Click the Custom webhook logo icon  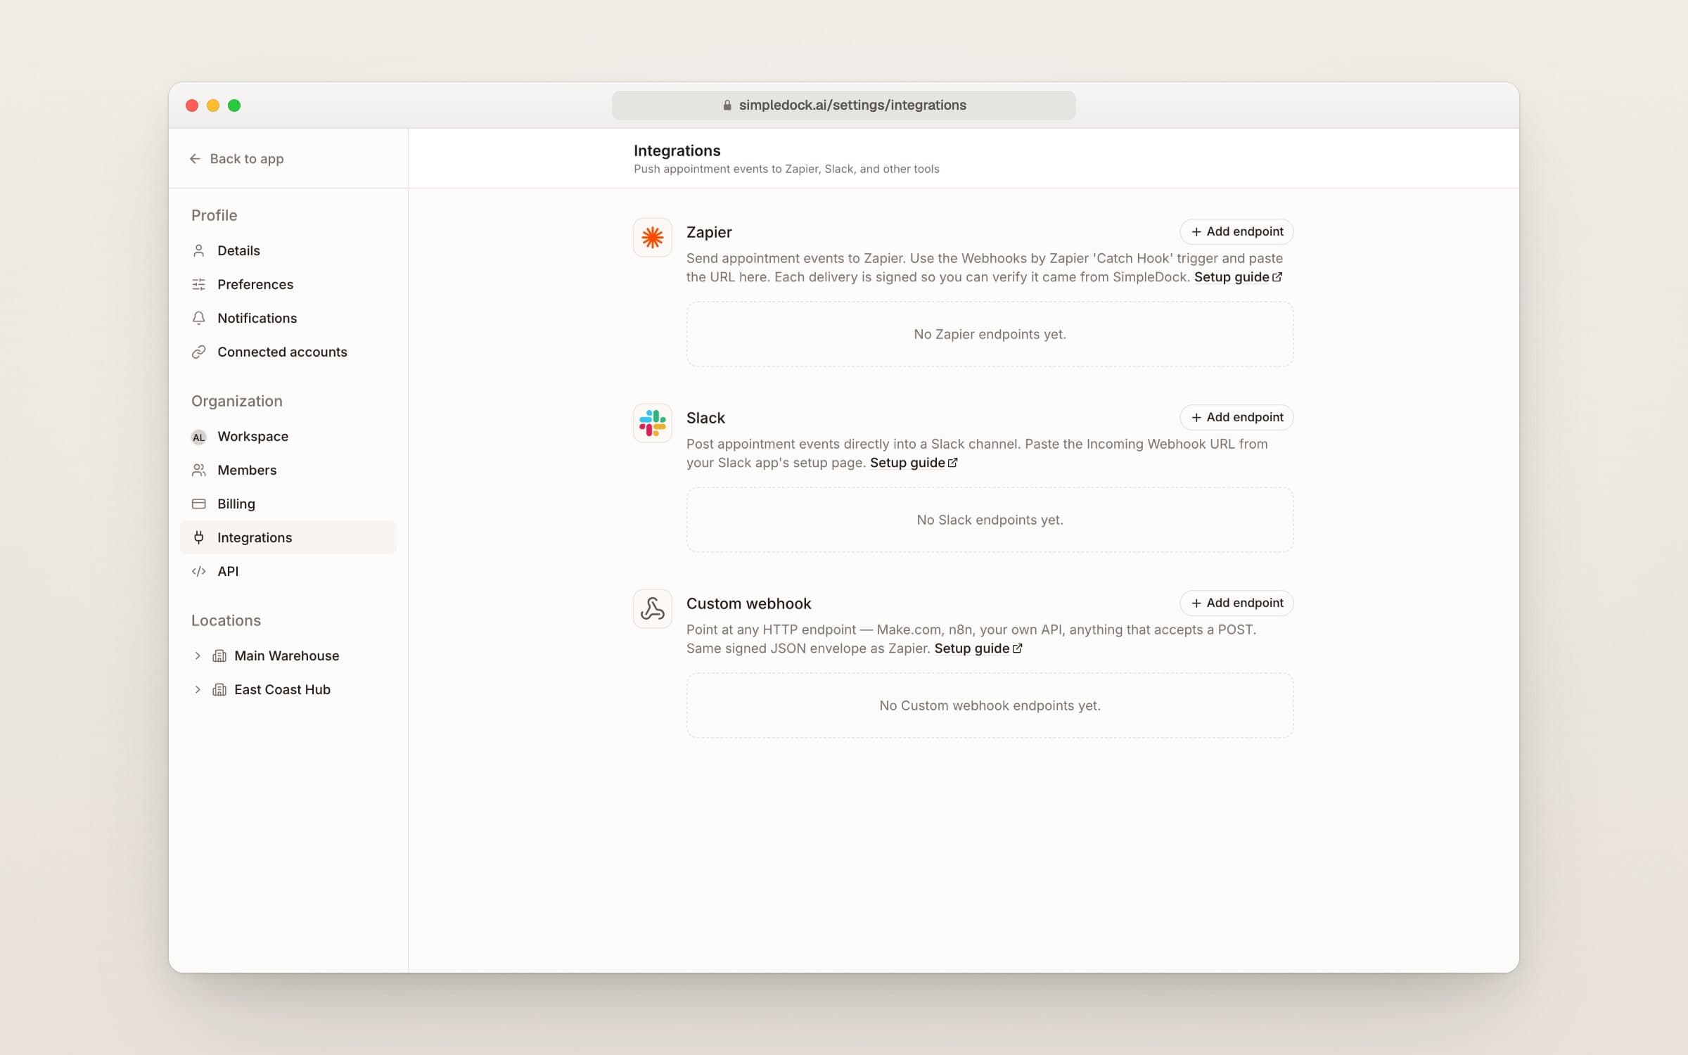tap(652, 609)
